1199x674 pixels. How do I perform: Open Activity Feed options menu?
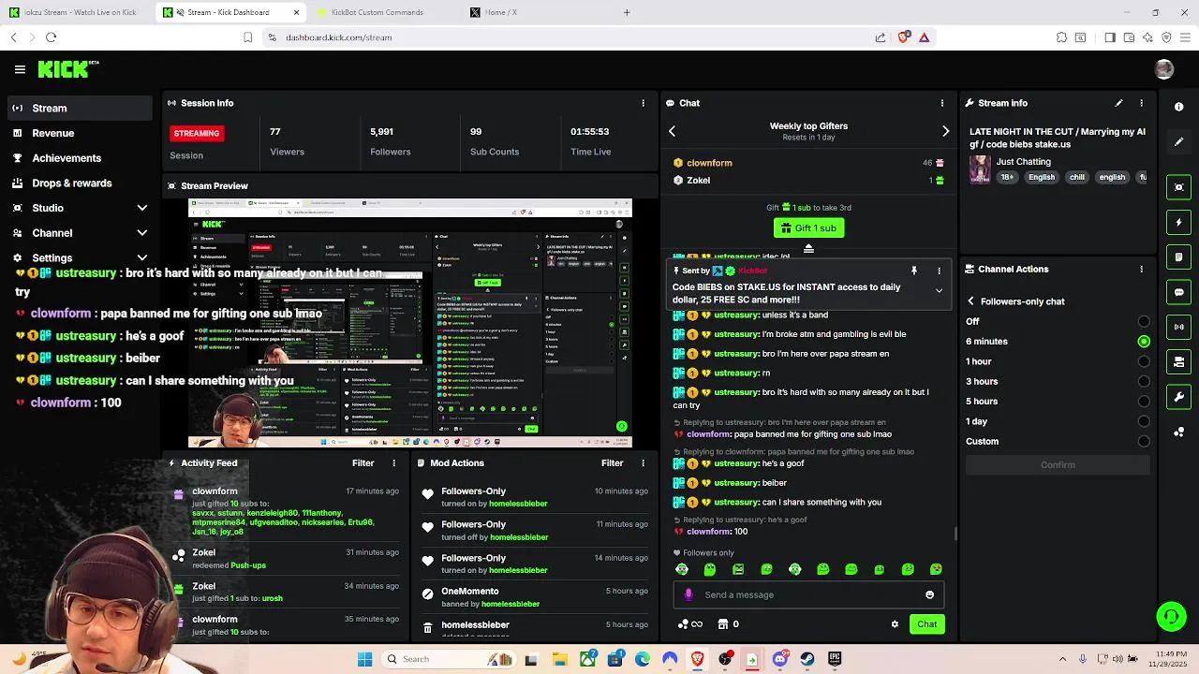(x=393, y=463)
